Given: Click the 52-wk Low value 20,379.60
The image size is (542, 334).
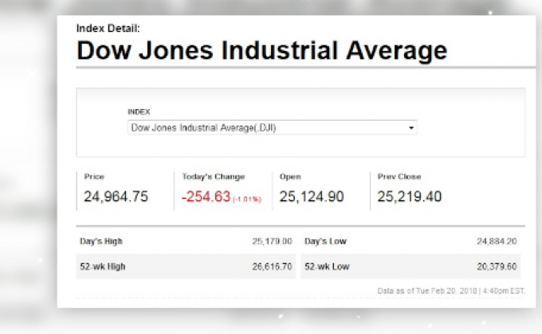Looking at the screenshot, I should point(497,266).
